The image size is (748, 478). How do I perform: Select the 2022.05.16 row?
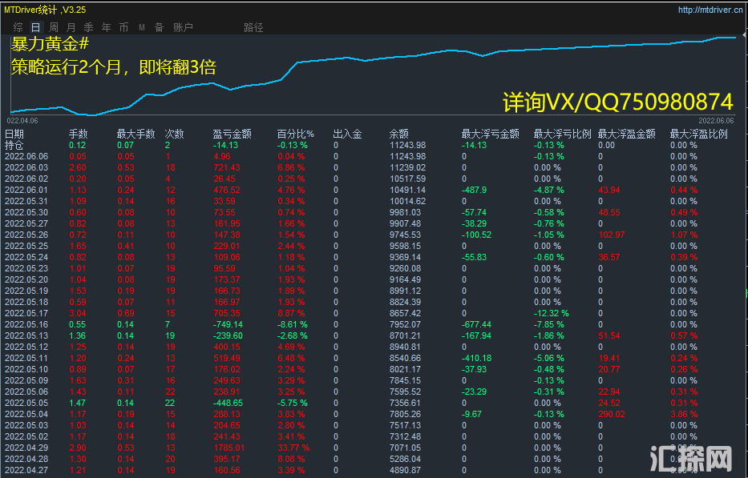[26, 324]
